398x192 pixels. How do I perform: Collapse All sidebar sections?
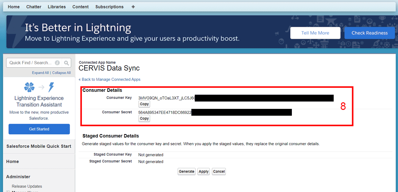61,73
